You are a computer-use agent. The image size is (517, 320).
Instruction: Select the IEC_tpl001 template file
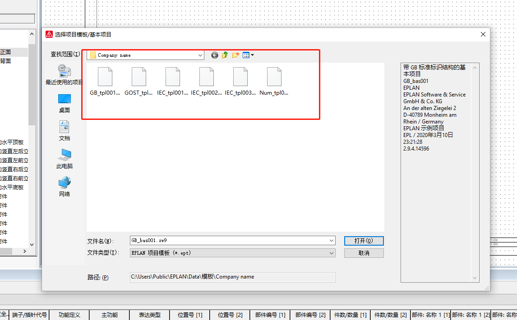pos(172,78)
